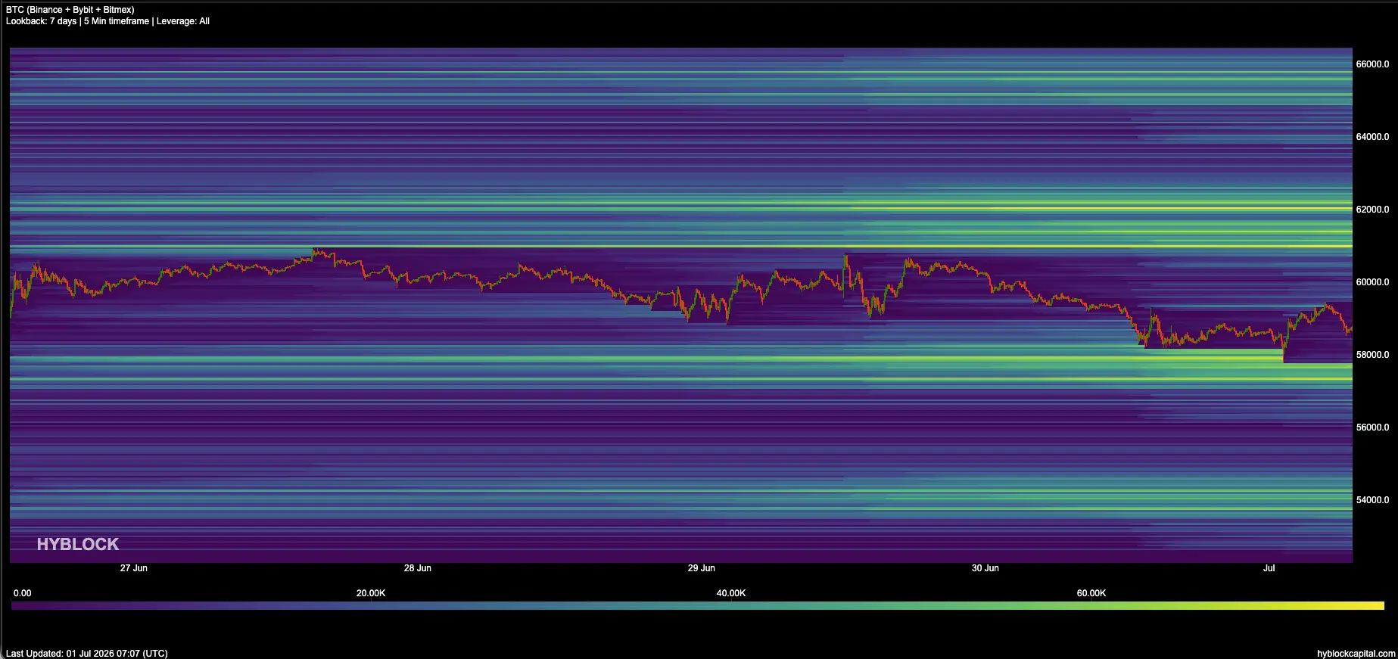Viewport: 1398px width, 659px height.
Task: Click the 27 Jun date marker
Action: click(134, 568)
